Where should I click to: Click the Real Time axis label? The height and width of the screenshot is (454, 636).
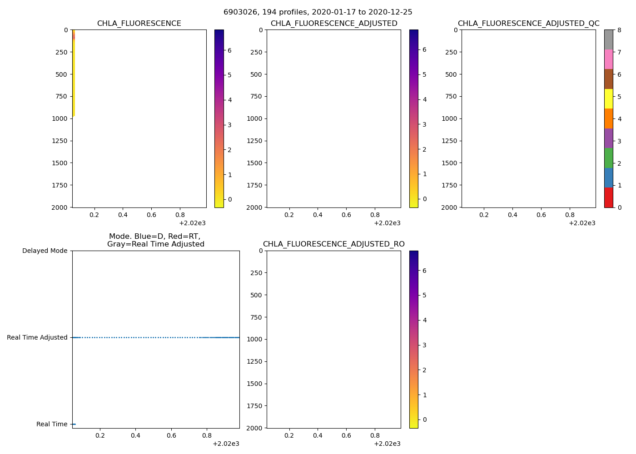52,424
